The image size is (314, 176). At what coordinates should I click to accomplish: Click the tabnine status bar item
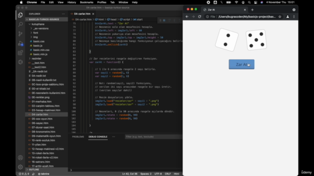click(x=44, y=174)
